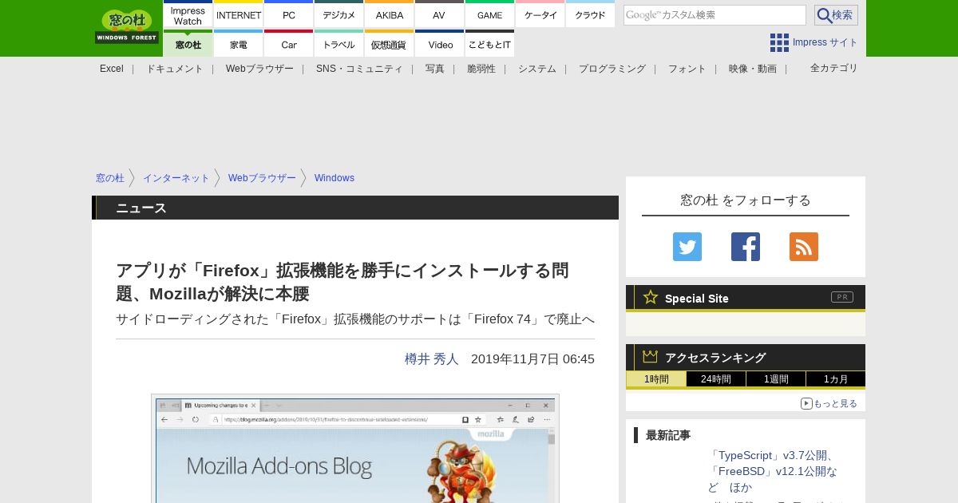Open author 樽井 秀人 link

tap(432, 359)
